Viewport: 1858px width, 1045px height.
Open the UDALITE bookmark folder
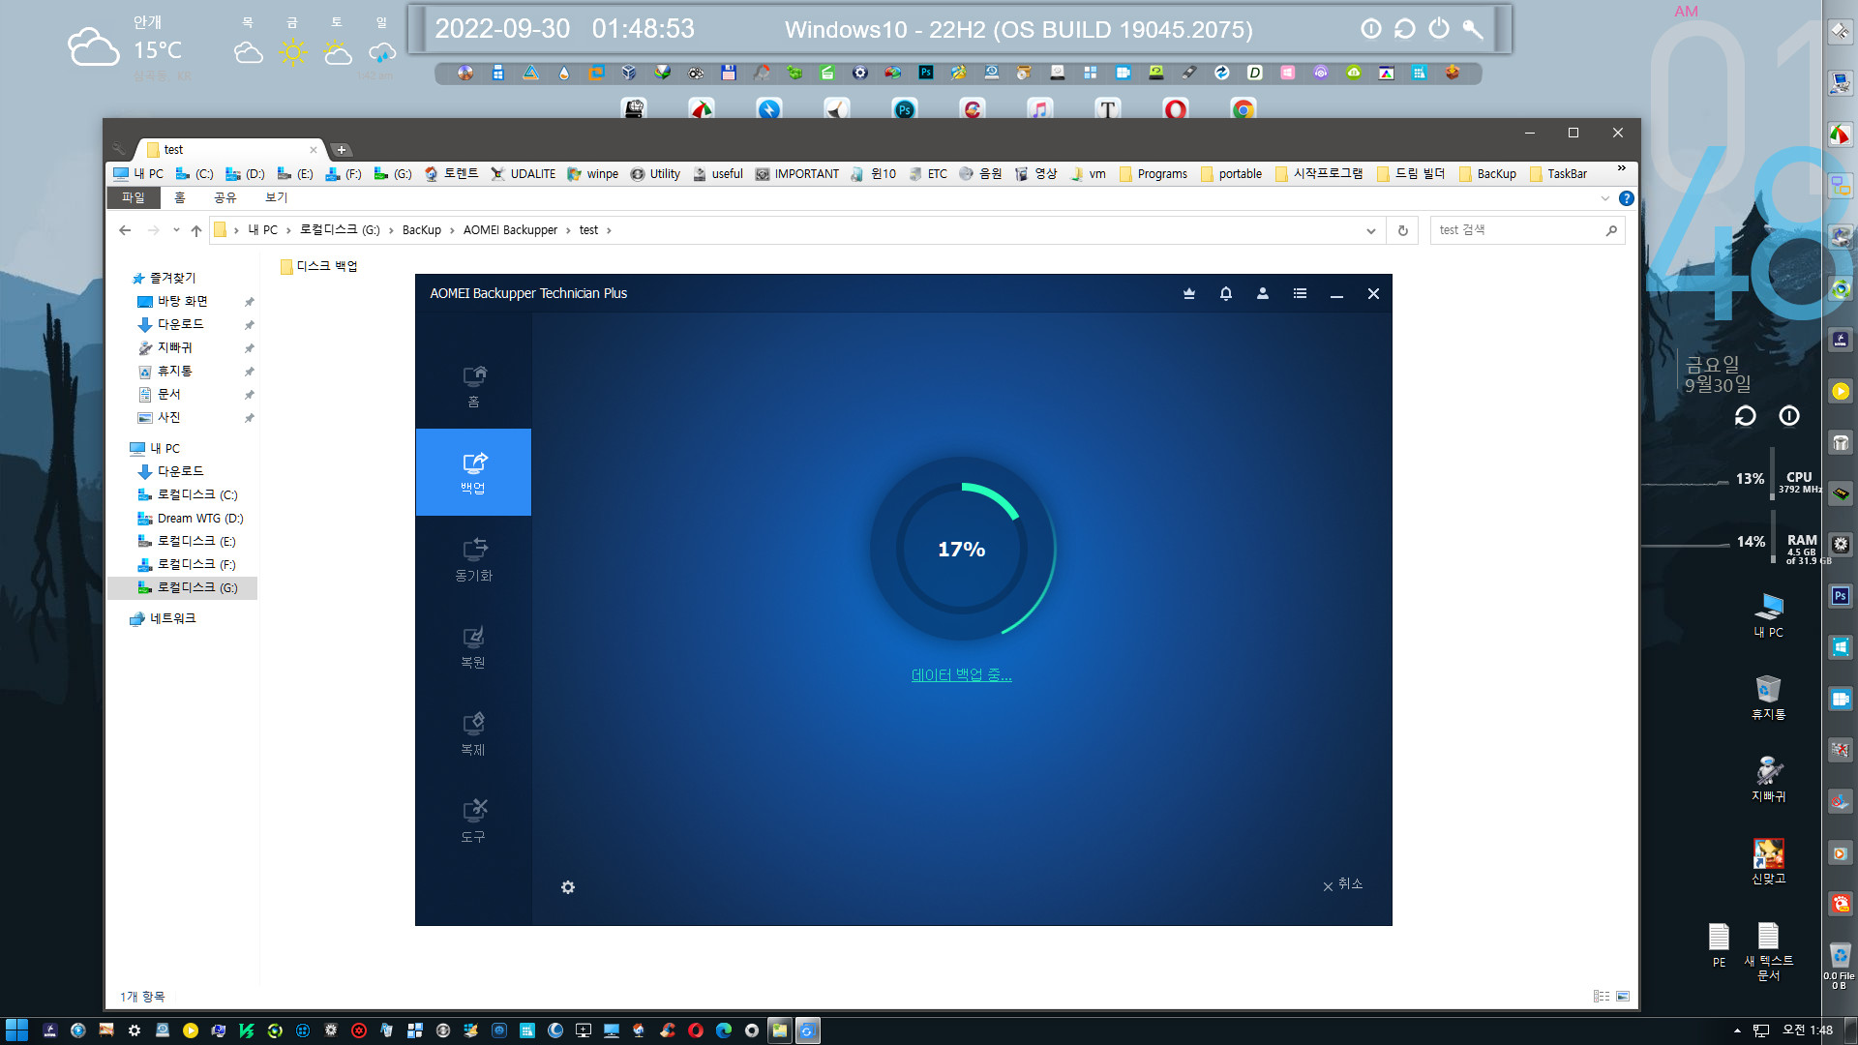(524, 174)
